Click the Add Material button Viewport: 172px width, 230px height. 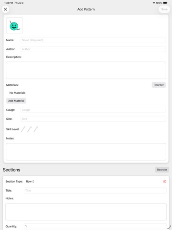pos(16,101)
